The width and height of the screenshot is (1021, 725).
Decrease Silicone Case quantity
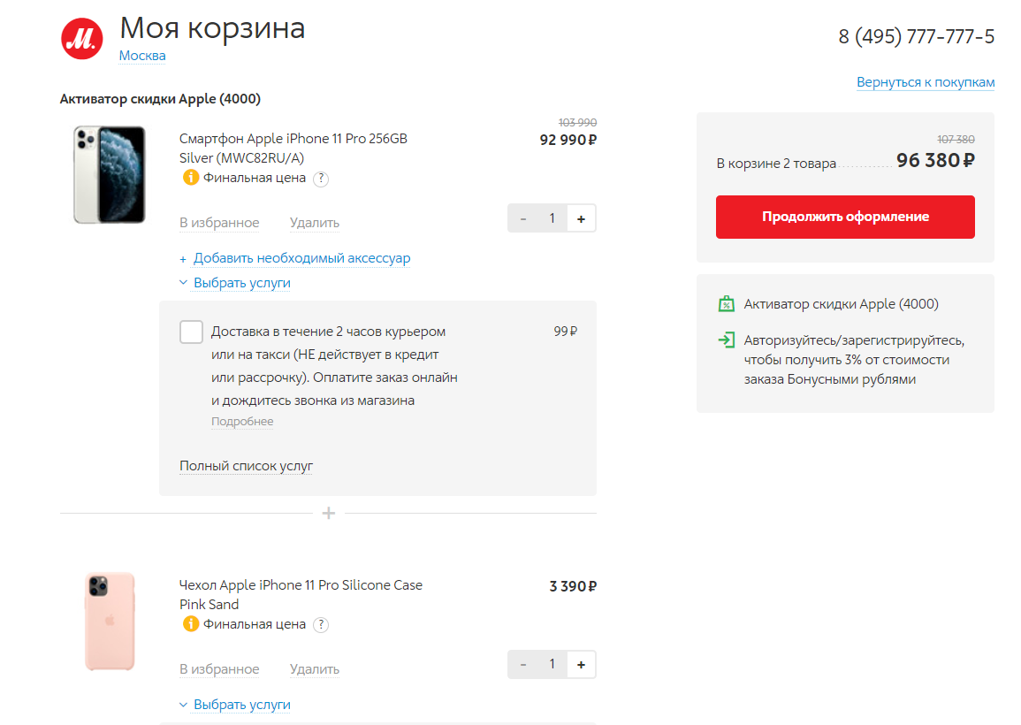coord(523,665)
